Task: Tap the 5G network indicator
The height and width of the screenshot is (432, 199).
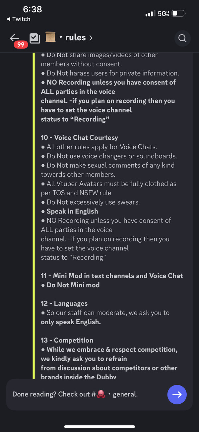Action: [163, 14]
